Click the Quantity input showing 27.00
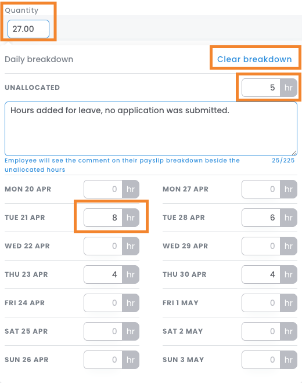This screenshot has height=383, width=302. [28, 29]
